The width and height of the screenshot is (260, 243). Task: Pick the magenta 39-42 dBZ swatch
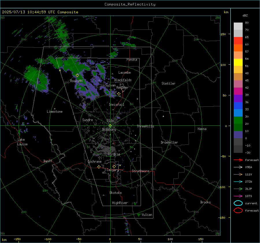tap(238, 91)
